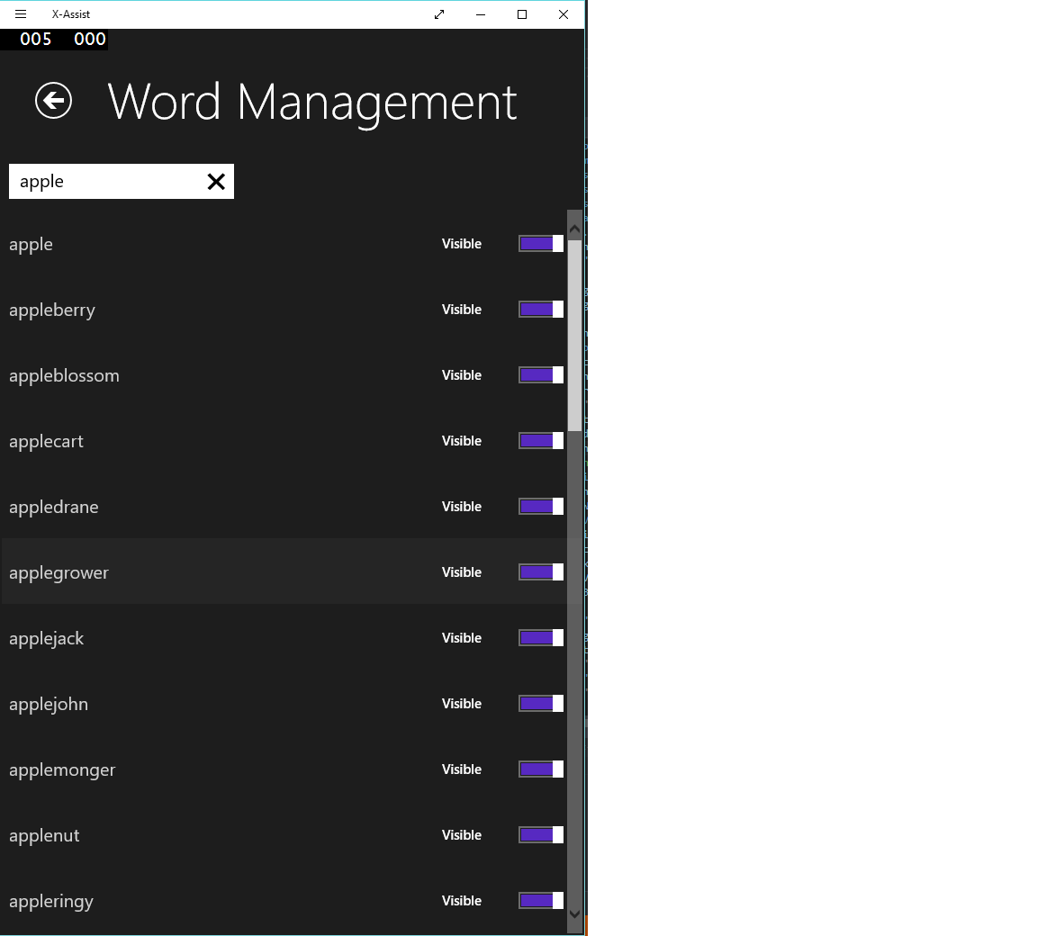This screenshot has height=936, width=1037.
Task: Select the word row 'apple'
Action: [284, 244]
